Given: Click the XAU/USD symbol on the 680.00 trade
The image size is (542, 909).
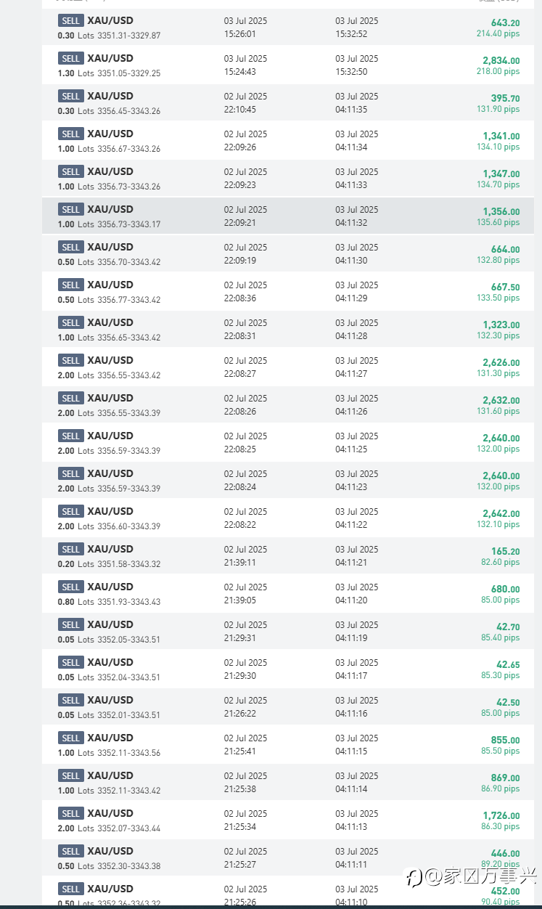Looking at the screenshot, I should tap(110, 587).
